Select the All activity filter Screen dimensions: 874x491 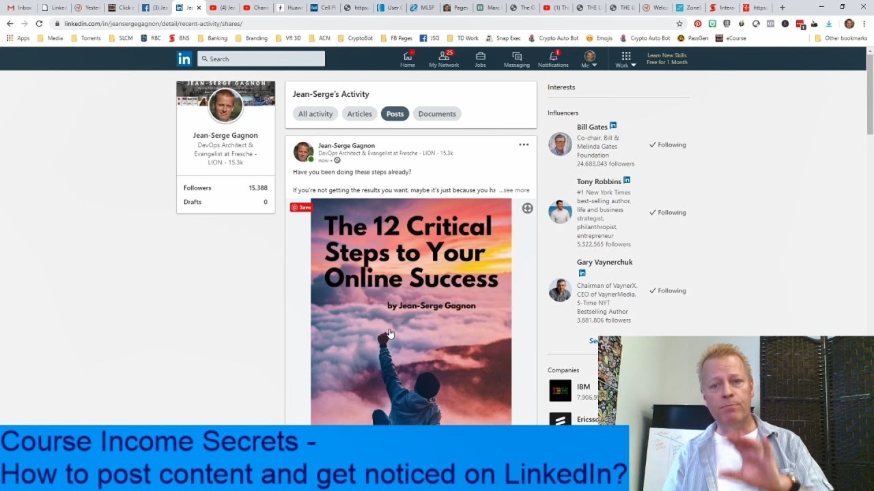(x=315, y=114)
